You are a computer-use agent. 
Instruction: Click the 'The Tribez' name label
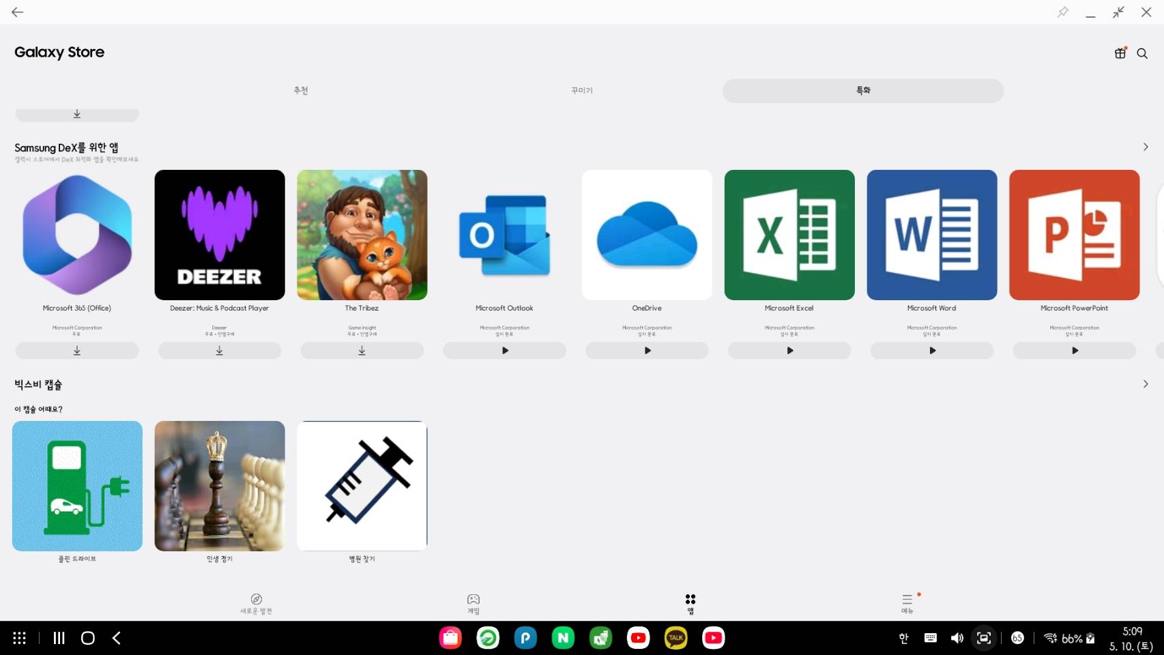coord(362,308)
